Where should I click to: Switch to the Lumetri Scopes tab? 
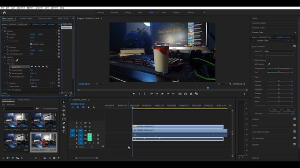click(26, 19)
